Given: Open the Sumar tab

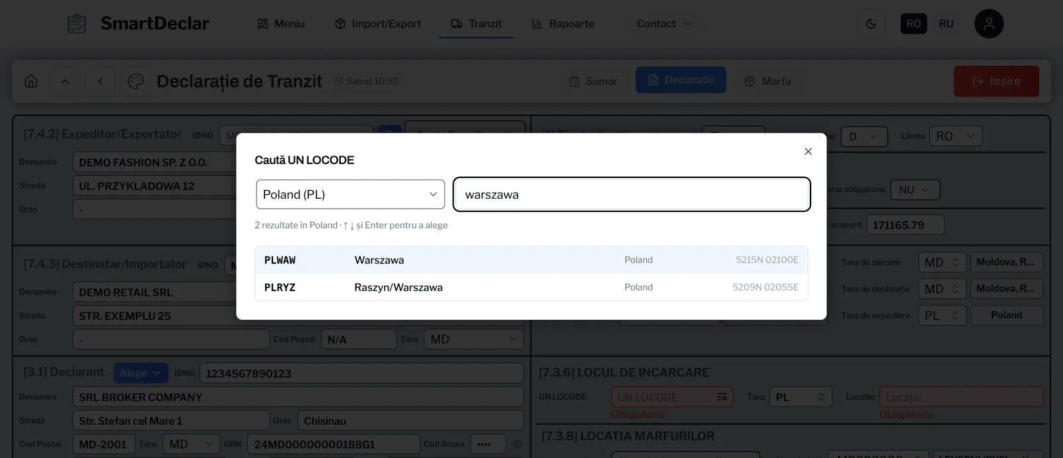Looking at the screenshot, I should click(593, 81).
